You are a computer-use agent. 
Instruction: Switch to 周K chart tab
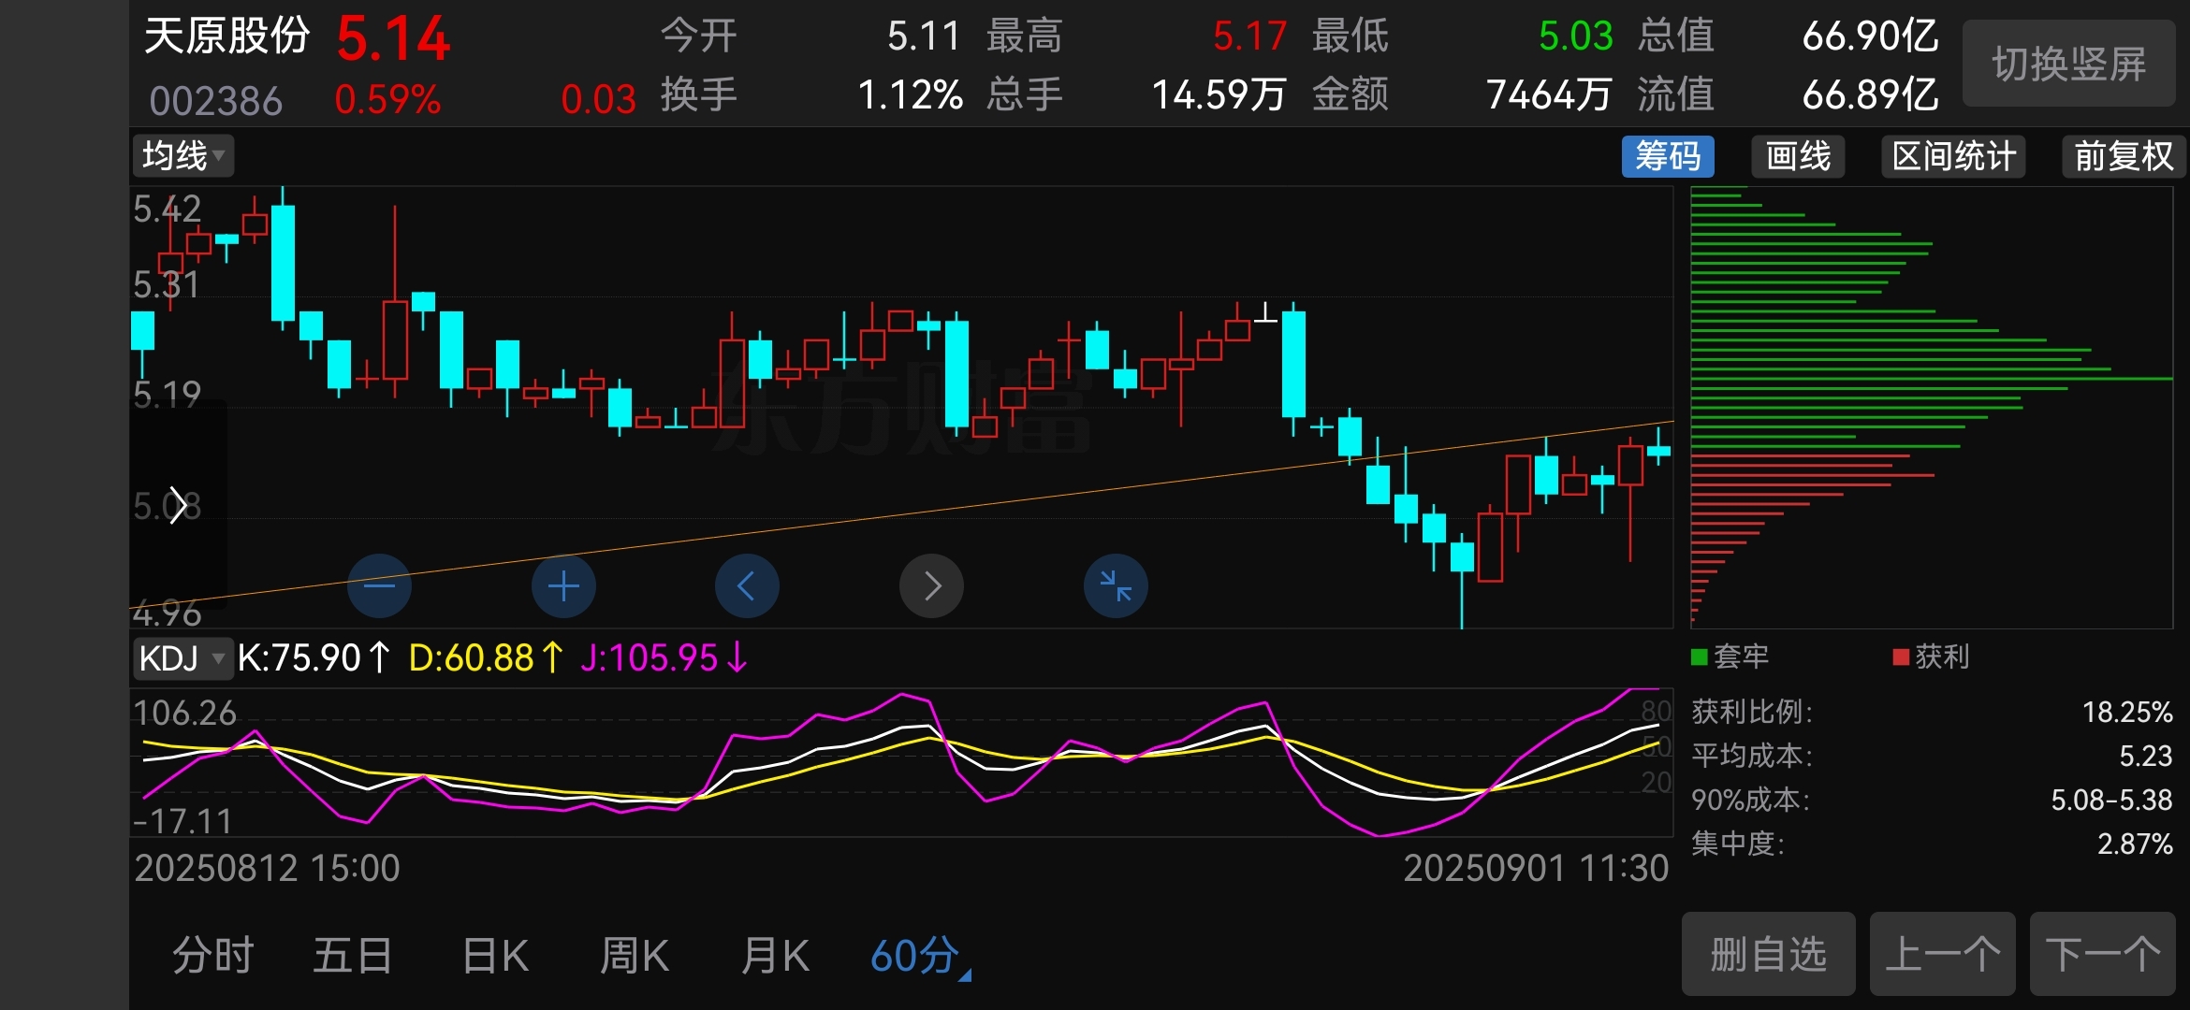pos(635,956)
